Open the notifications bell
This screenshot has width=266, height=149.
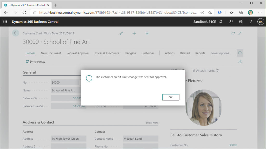click(221, 22)
